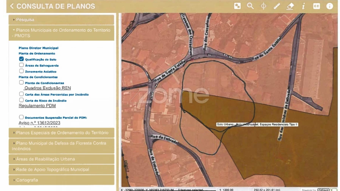Click the back arrow beside Consulta de Planos
Viewport: 340px width, 191px height.
pos(12,6)
